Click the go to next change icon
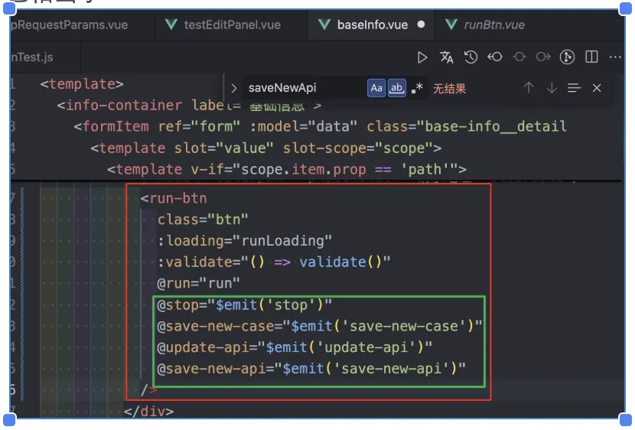The width and height of the screenshot is (635, 430). click(543, 57)
